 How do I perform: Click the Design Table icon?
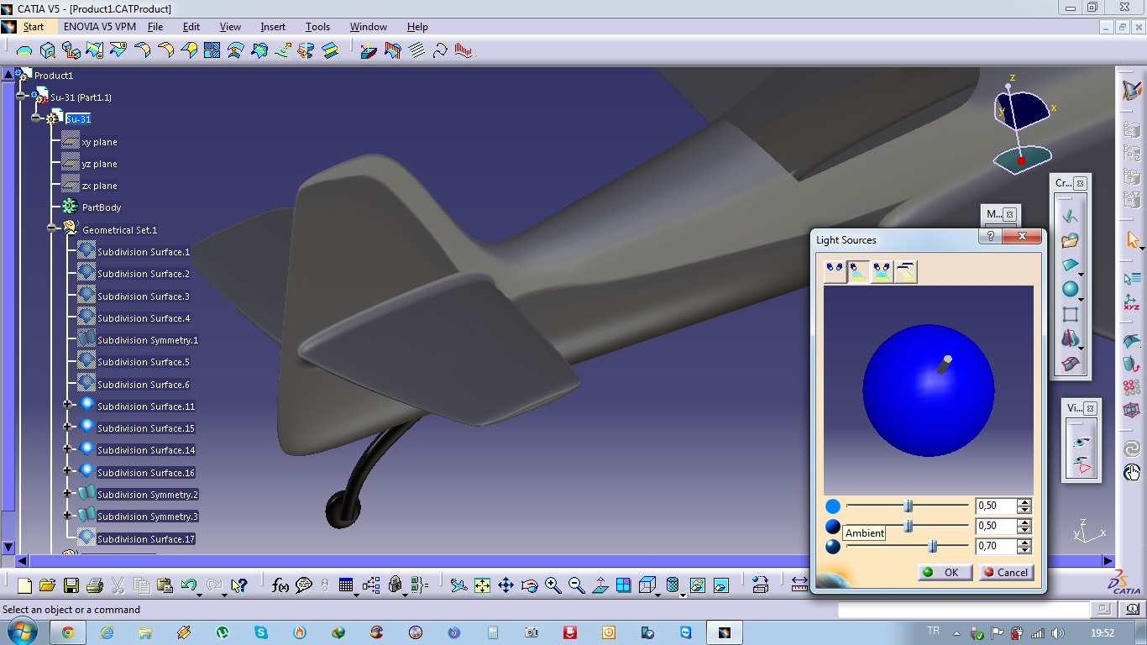[346, 585]
